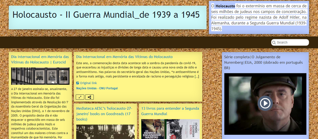
Task: Focus the Search input field
Action: pos(290,43)
